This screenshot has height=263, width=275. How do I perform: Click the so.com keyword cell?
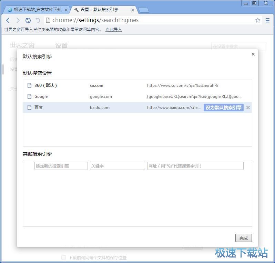pos(96,85)
